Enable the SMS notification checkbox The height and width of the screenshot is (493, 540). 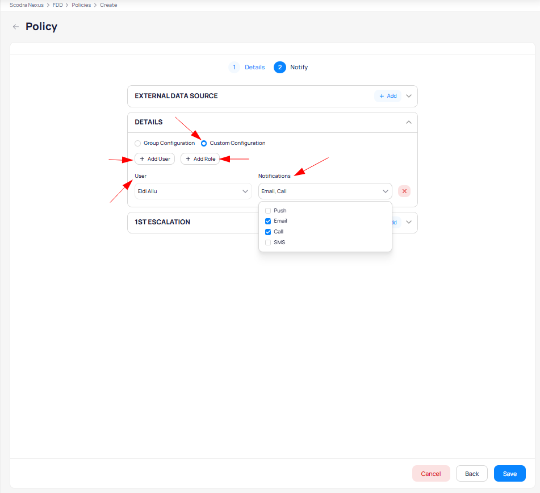[x=268, y=243]
